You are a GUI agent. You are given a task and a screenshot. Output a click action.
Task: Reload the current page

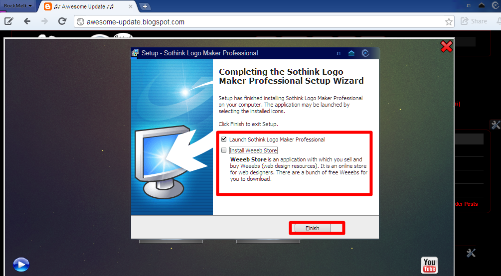tap(62, 21)
